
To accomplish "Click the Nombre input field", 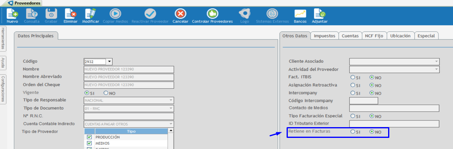I will tap(129, 70).
